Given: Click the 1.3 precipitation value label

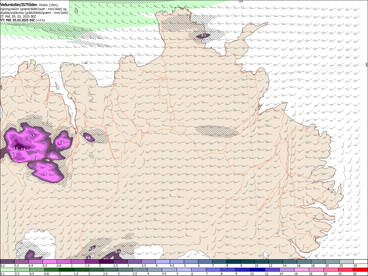Looking at the screenshot, I should tap(14, 155).
